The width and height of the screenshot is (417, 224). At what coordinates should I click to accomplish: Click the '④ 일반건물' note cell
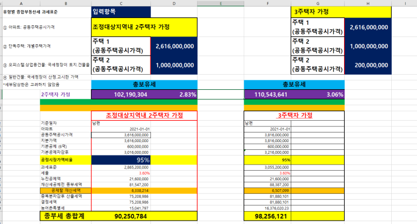[40, 77]
